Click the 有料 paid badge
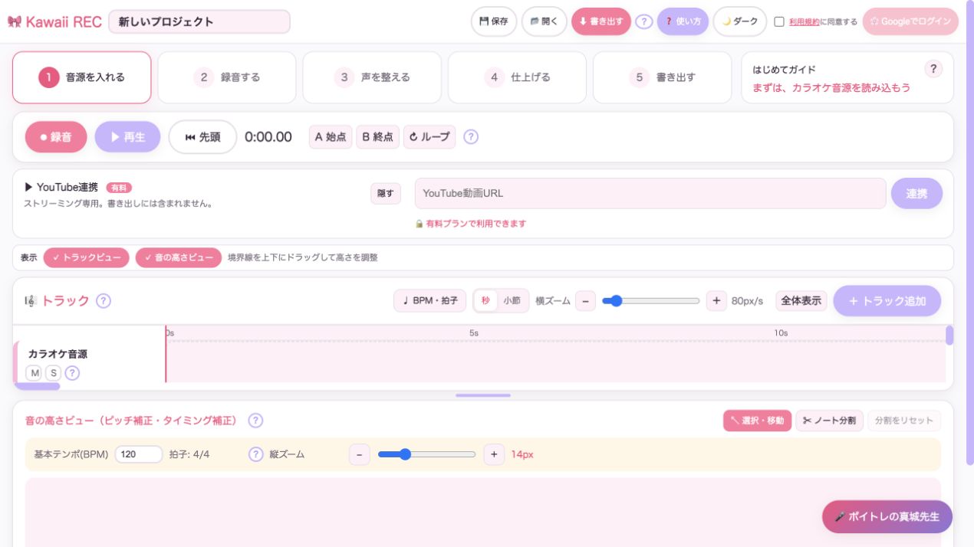The image size is (974, 547). (119, 187)
